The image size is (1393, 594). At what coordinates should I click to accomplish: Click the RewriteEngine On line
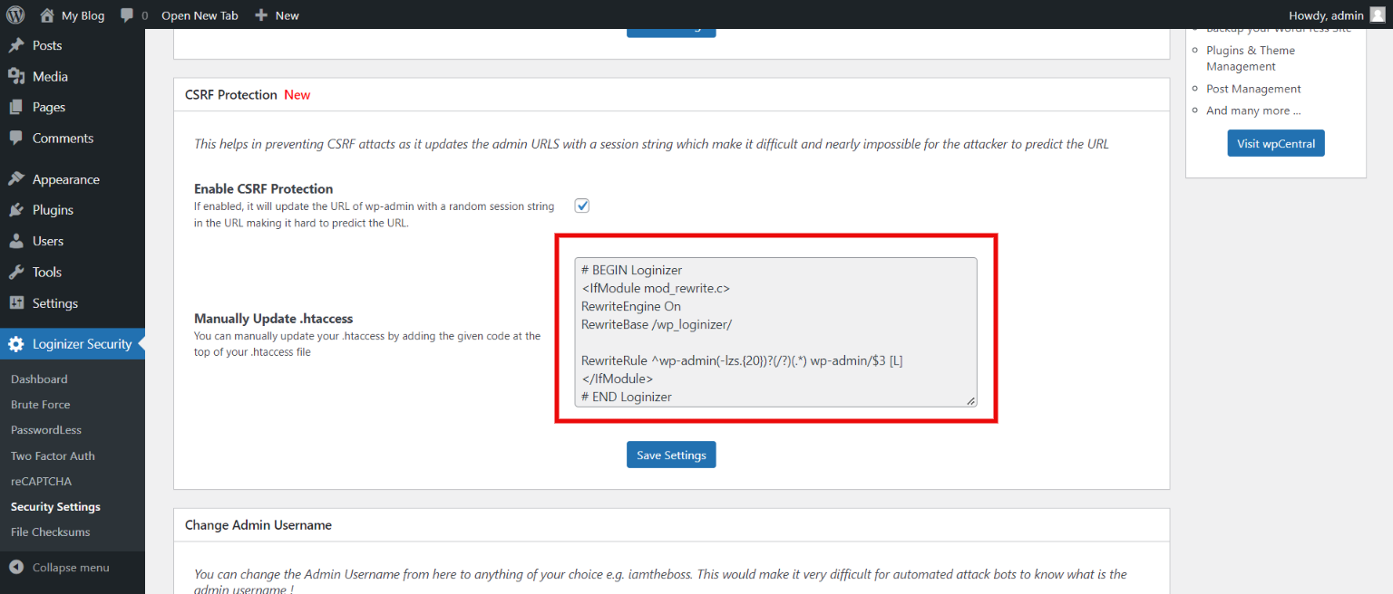tap(631, 306)
